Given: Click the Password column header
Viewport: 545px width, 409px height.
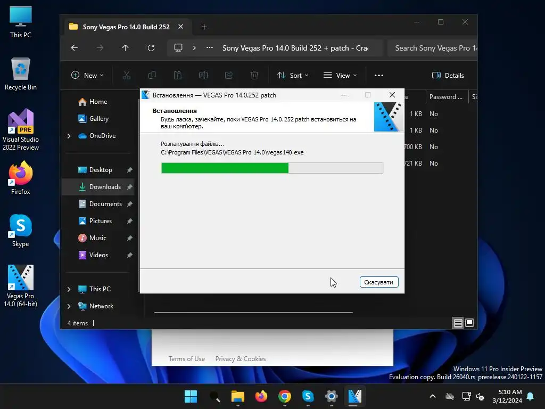Looking at the screenshot, I should coord(447,97).
